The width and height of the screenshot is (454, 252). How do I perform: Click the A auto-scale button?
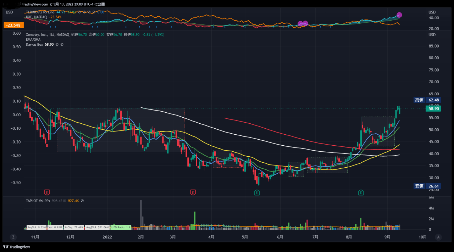coord(438,237)
